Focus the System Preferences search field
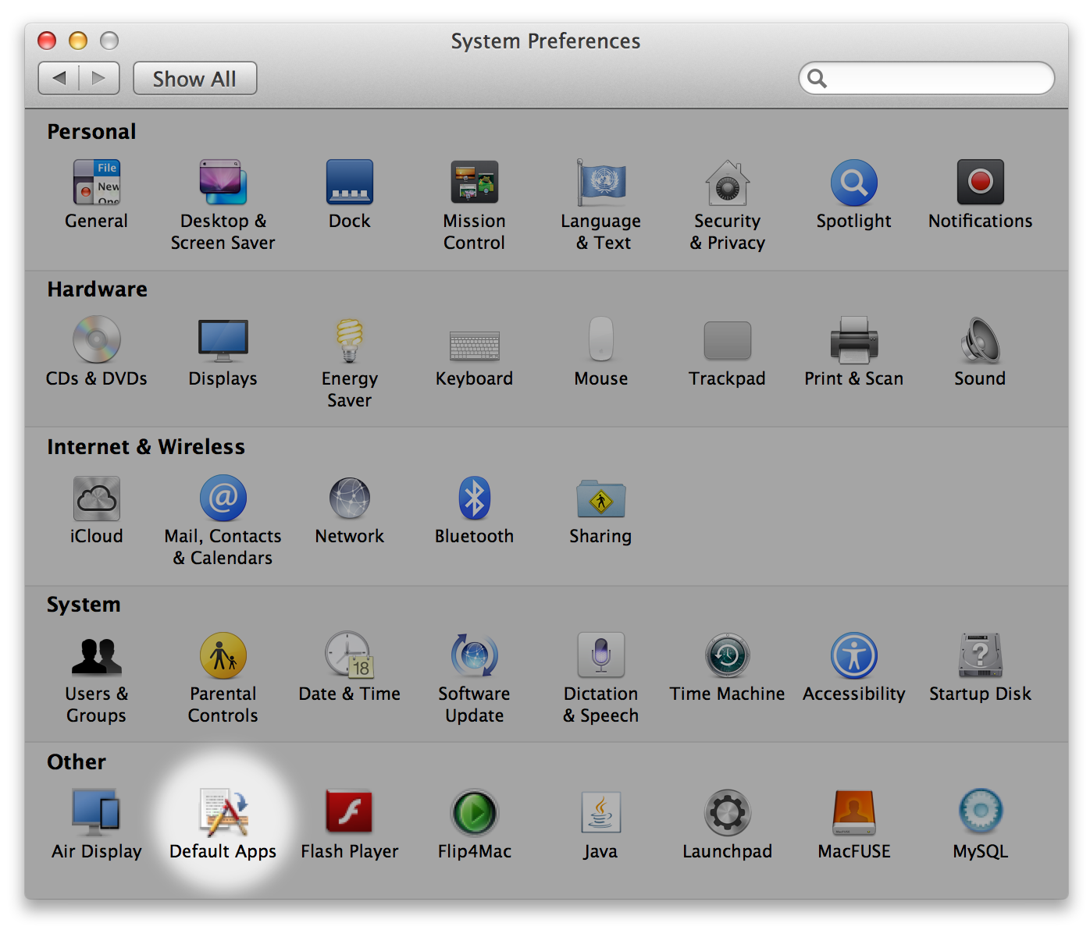1090x930 pixels. coord(935,78)
